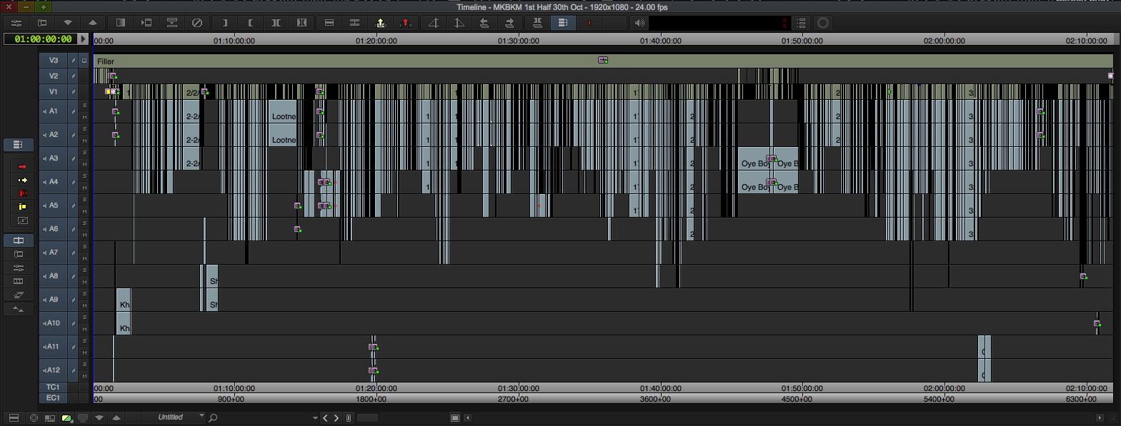Click the yellow Splice-In arrow icon
Viewport: 1121px width, 426px height.
click(x=381, y=23)
